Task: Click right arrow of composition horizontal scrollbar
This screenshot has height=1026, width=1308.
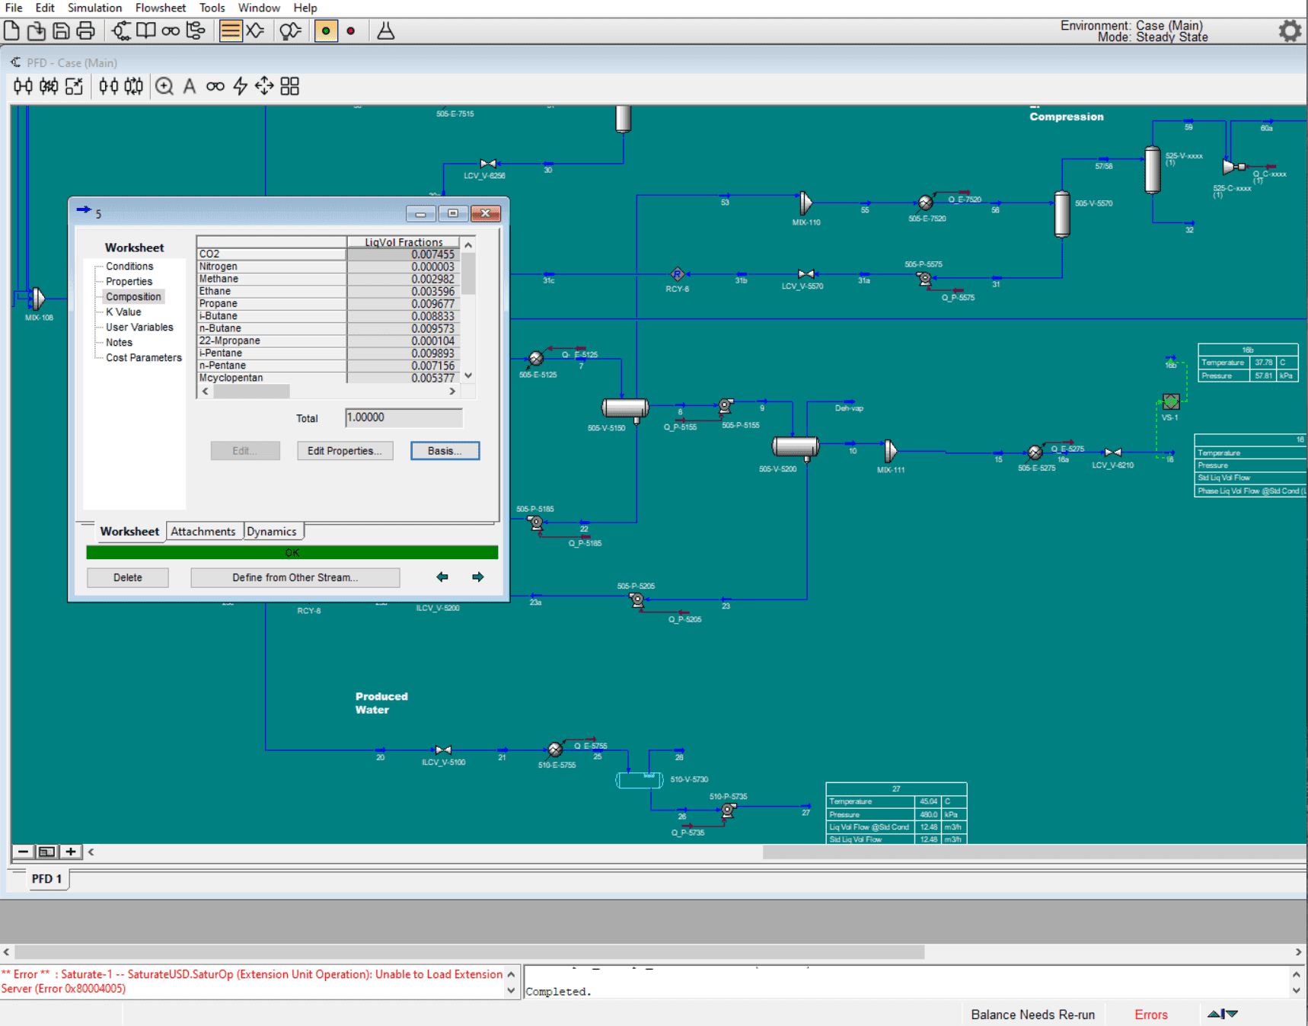Action: tap(452, 392)
